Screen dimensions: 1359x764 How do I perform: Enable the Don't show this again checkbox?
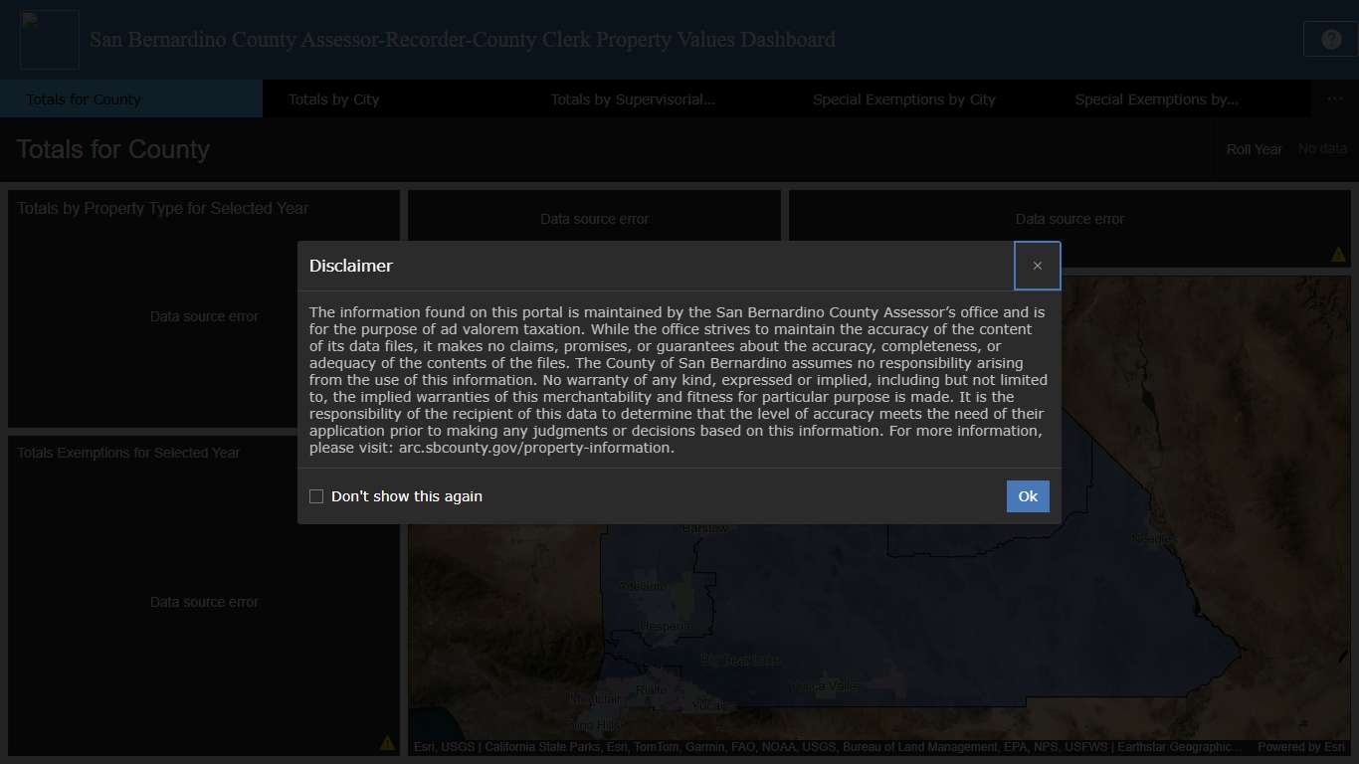(316, 495)
